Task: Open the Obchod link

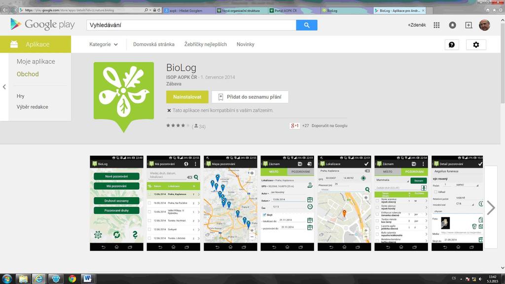Action: (28, 74)
